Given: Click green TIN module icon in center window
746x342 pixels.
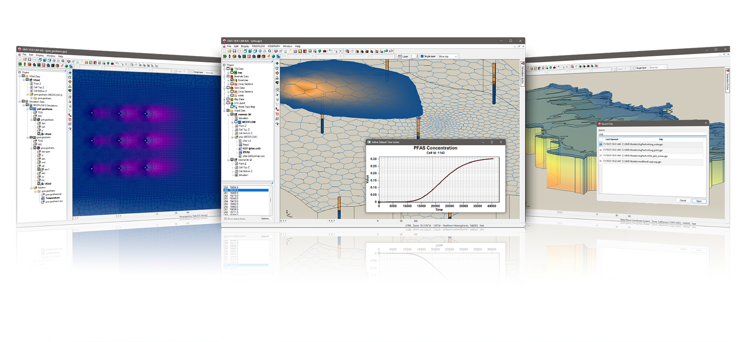Looking at the screenshot, I should pos(225,57).
